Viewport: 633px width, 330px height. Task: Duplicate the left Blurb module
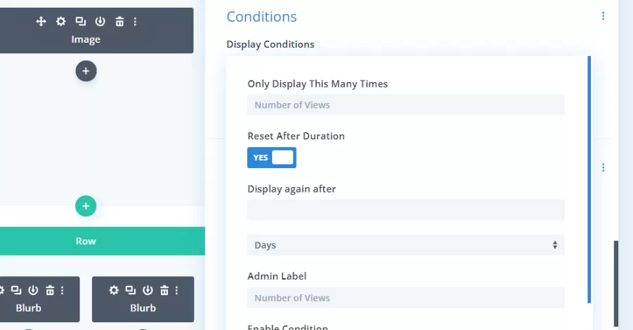click(16, 290)
